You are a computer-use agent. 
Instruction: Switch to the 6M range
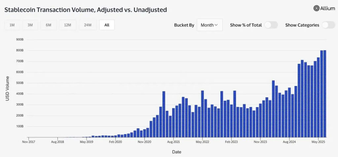point(49,25)
